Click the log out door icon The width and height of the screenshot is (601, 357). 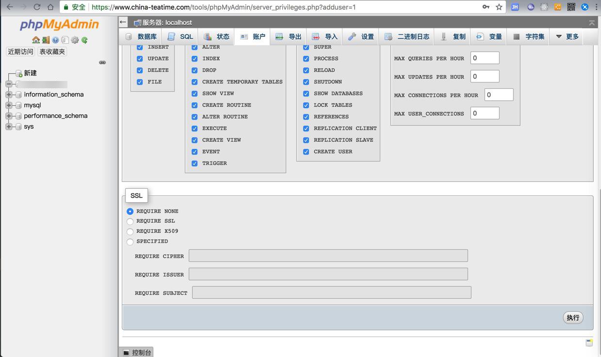coord(46,40)
